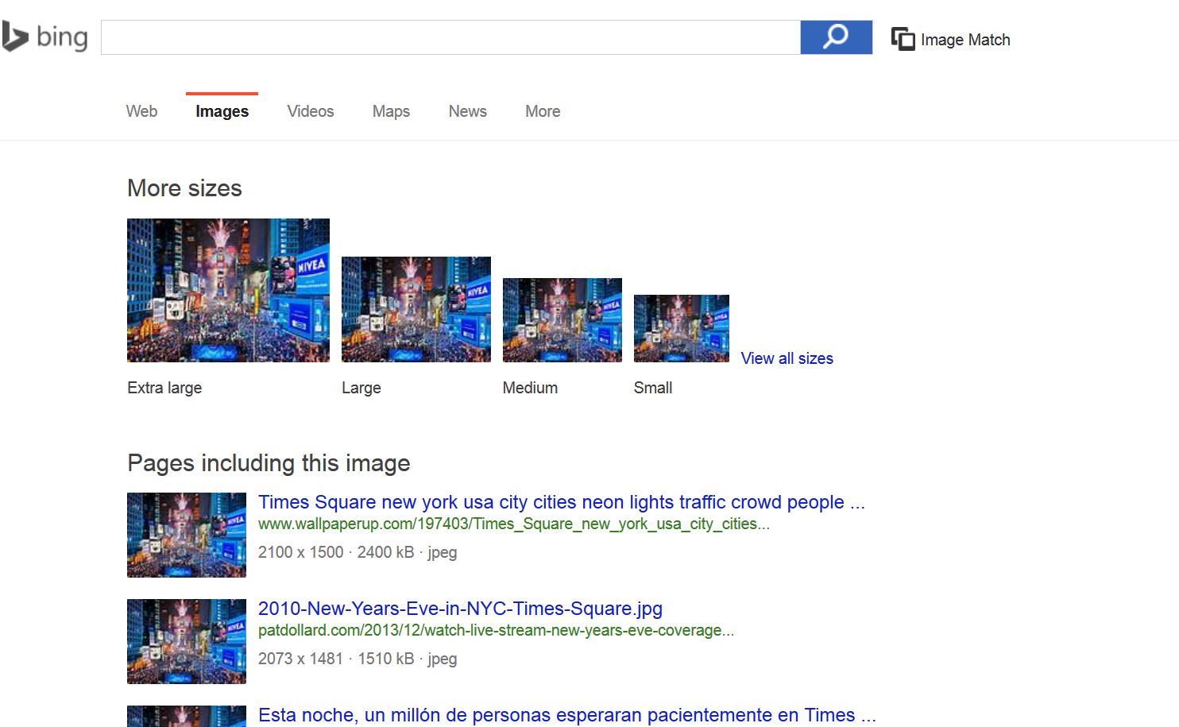Click the Large size label
1179x727 pixels.
pos(361,388)
